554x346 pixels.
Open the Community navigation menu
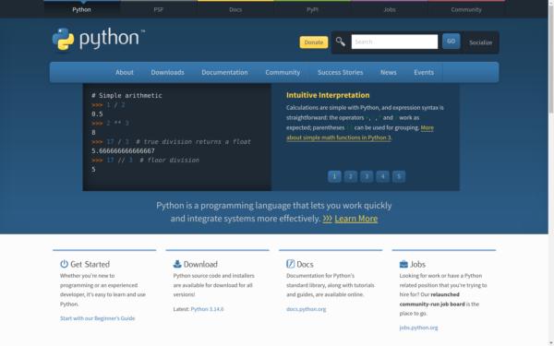click(283, 72)
